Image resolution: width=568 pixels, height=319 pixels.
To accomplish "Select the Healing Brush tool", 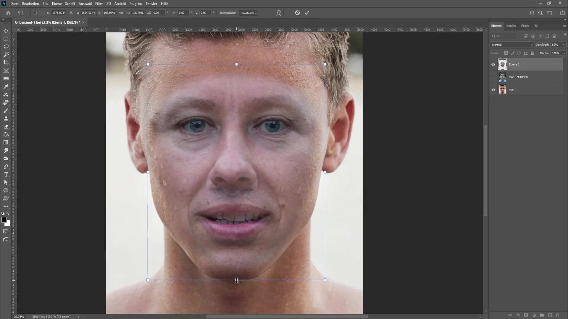I will (x=6, y=103).
